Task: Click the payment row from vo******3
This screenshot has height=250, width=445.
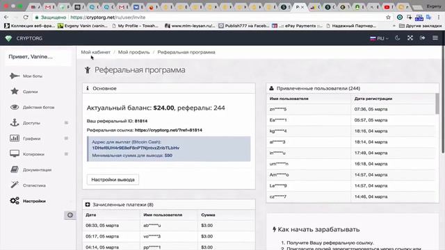Action: [x=169, y=236]
